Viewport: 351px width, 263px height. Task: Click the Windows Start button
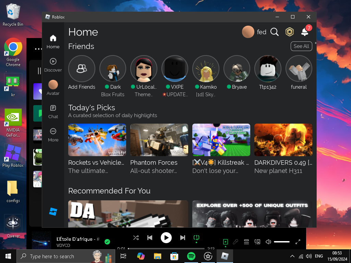8,256
